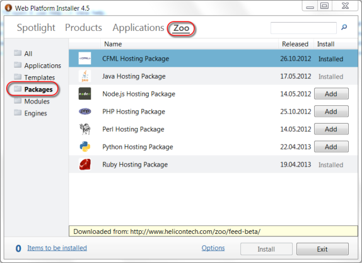The width and height of the screenshot is (362, 263).
Task: Switch to the Products tab
Action: click(83, 28)
